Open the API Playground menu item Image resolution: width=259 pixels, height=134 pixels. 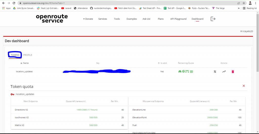click(178, 19)
